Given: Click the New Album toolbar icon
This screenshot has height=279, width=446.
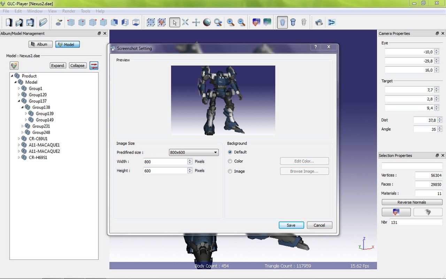Looking at the screenshot, I should [9, 23].
